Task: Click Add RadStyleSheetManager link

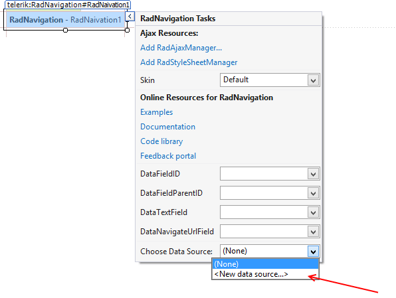Action: tap(189, 62)
